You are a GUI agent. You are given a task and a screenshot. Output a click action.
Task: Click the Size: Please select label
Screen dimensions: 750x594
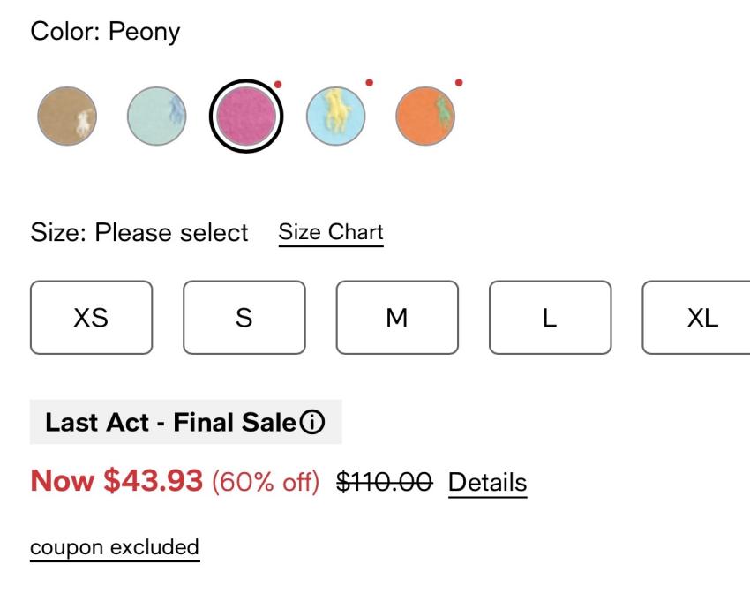click(139, 233)
